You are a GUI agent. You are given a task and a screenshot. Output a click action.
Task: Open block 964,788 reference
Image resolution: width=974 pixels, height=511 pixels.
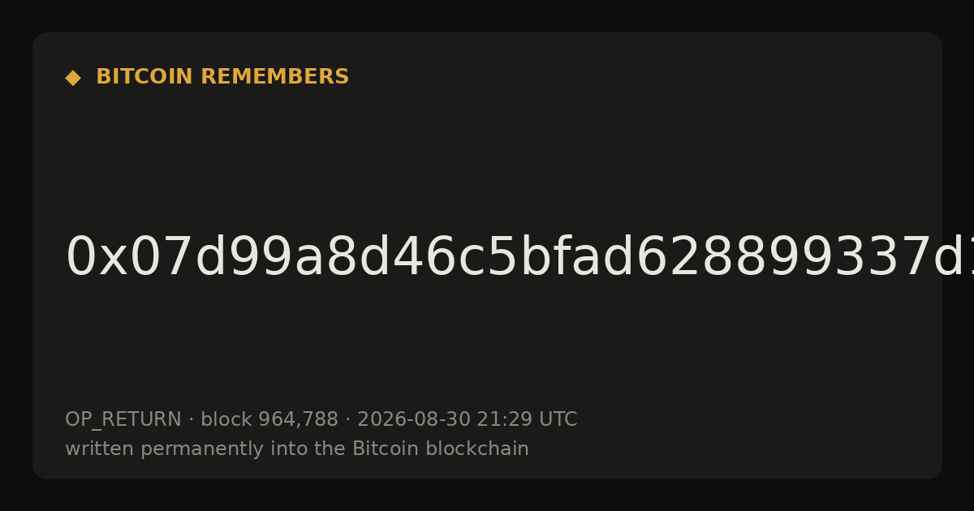coord(269,420)
